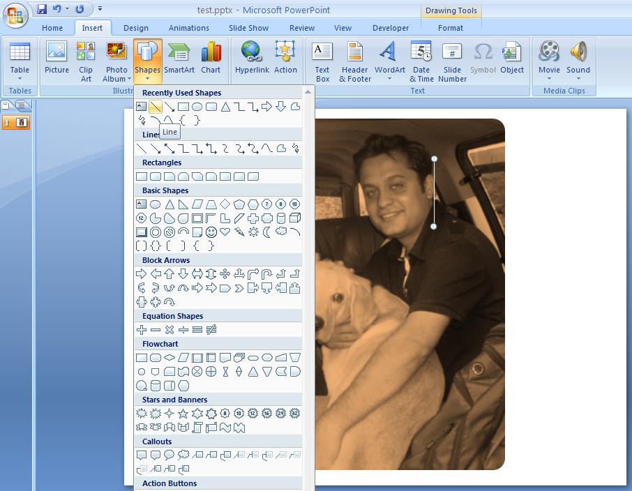The image size is (632, 491).
Task: Select the Division equation shape
Action: (x=183, y=330)
